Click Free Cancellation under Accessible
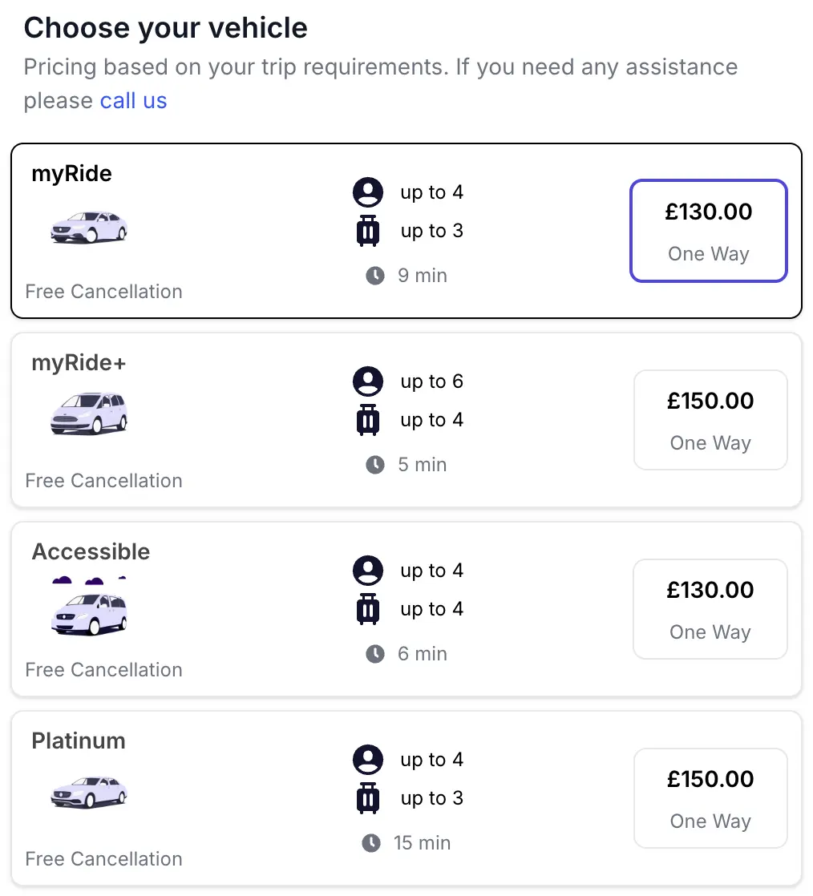Image resolution: width=813 pixels, height=896 pixels. [104, 669]
